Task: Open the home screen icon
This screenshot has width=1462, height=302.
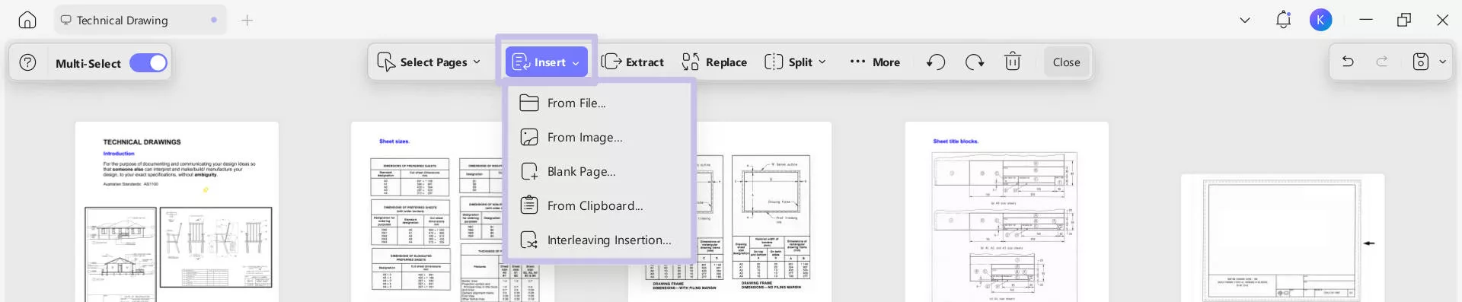Action: [27, 21]
